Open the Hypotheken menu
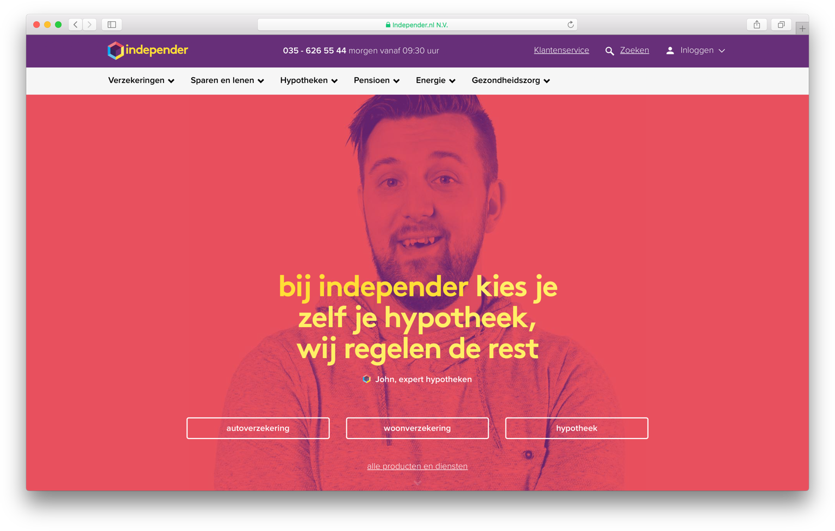835x531 pixels. click(309, 80)
